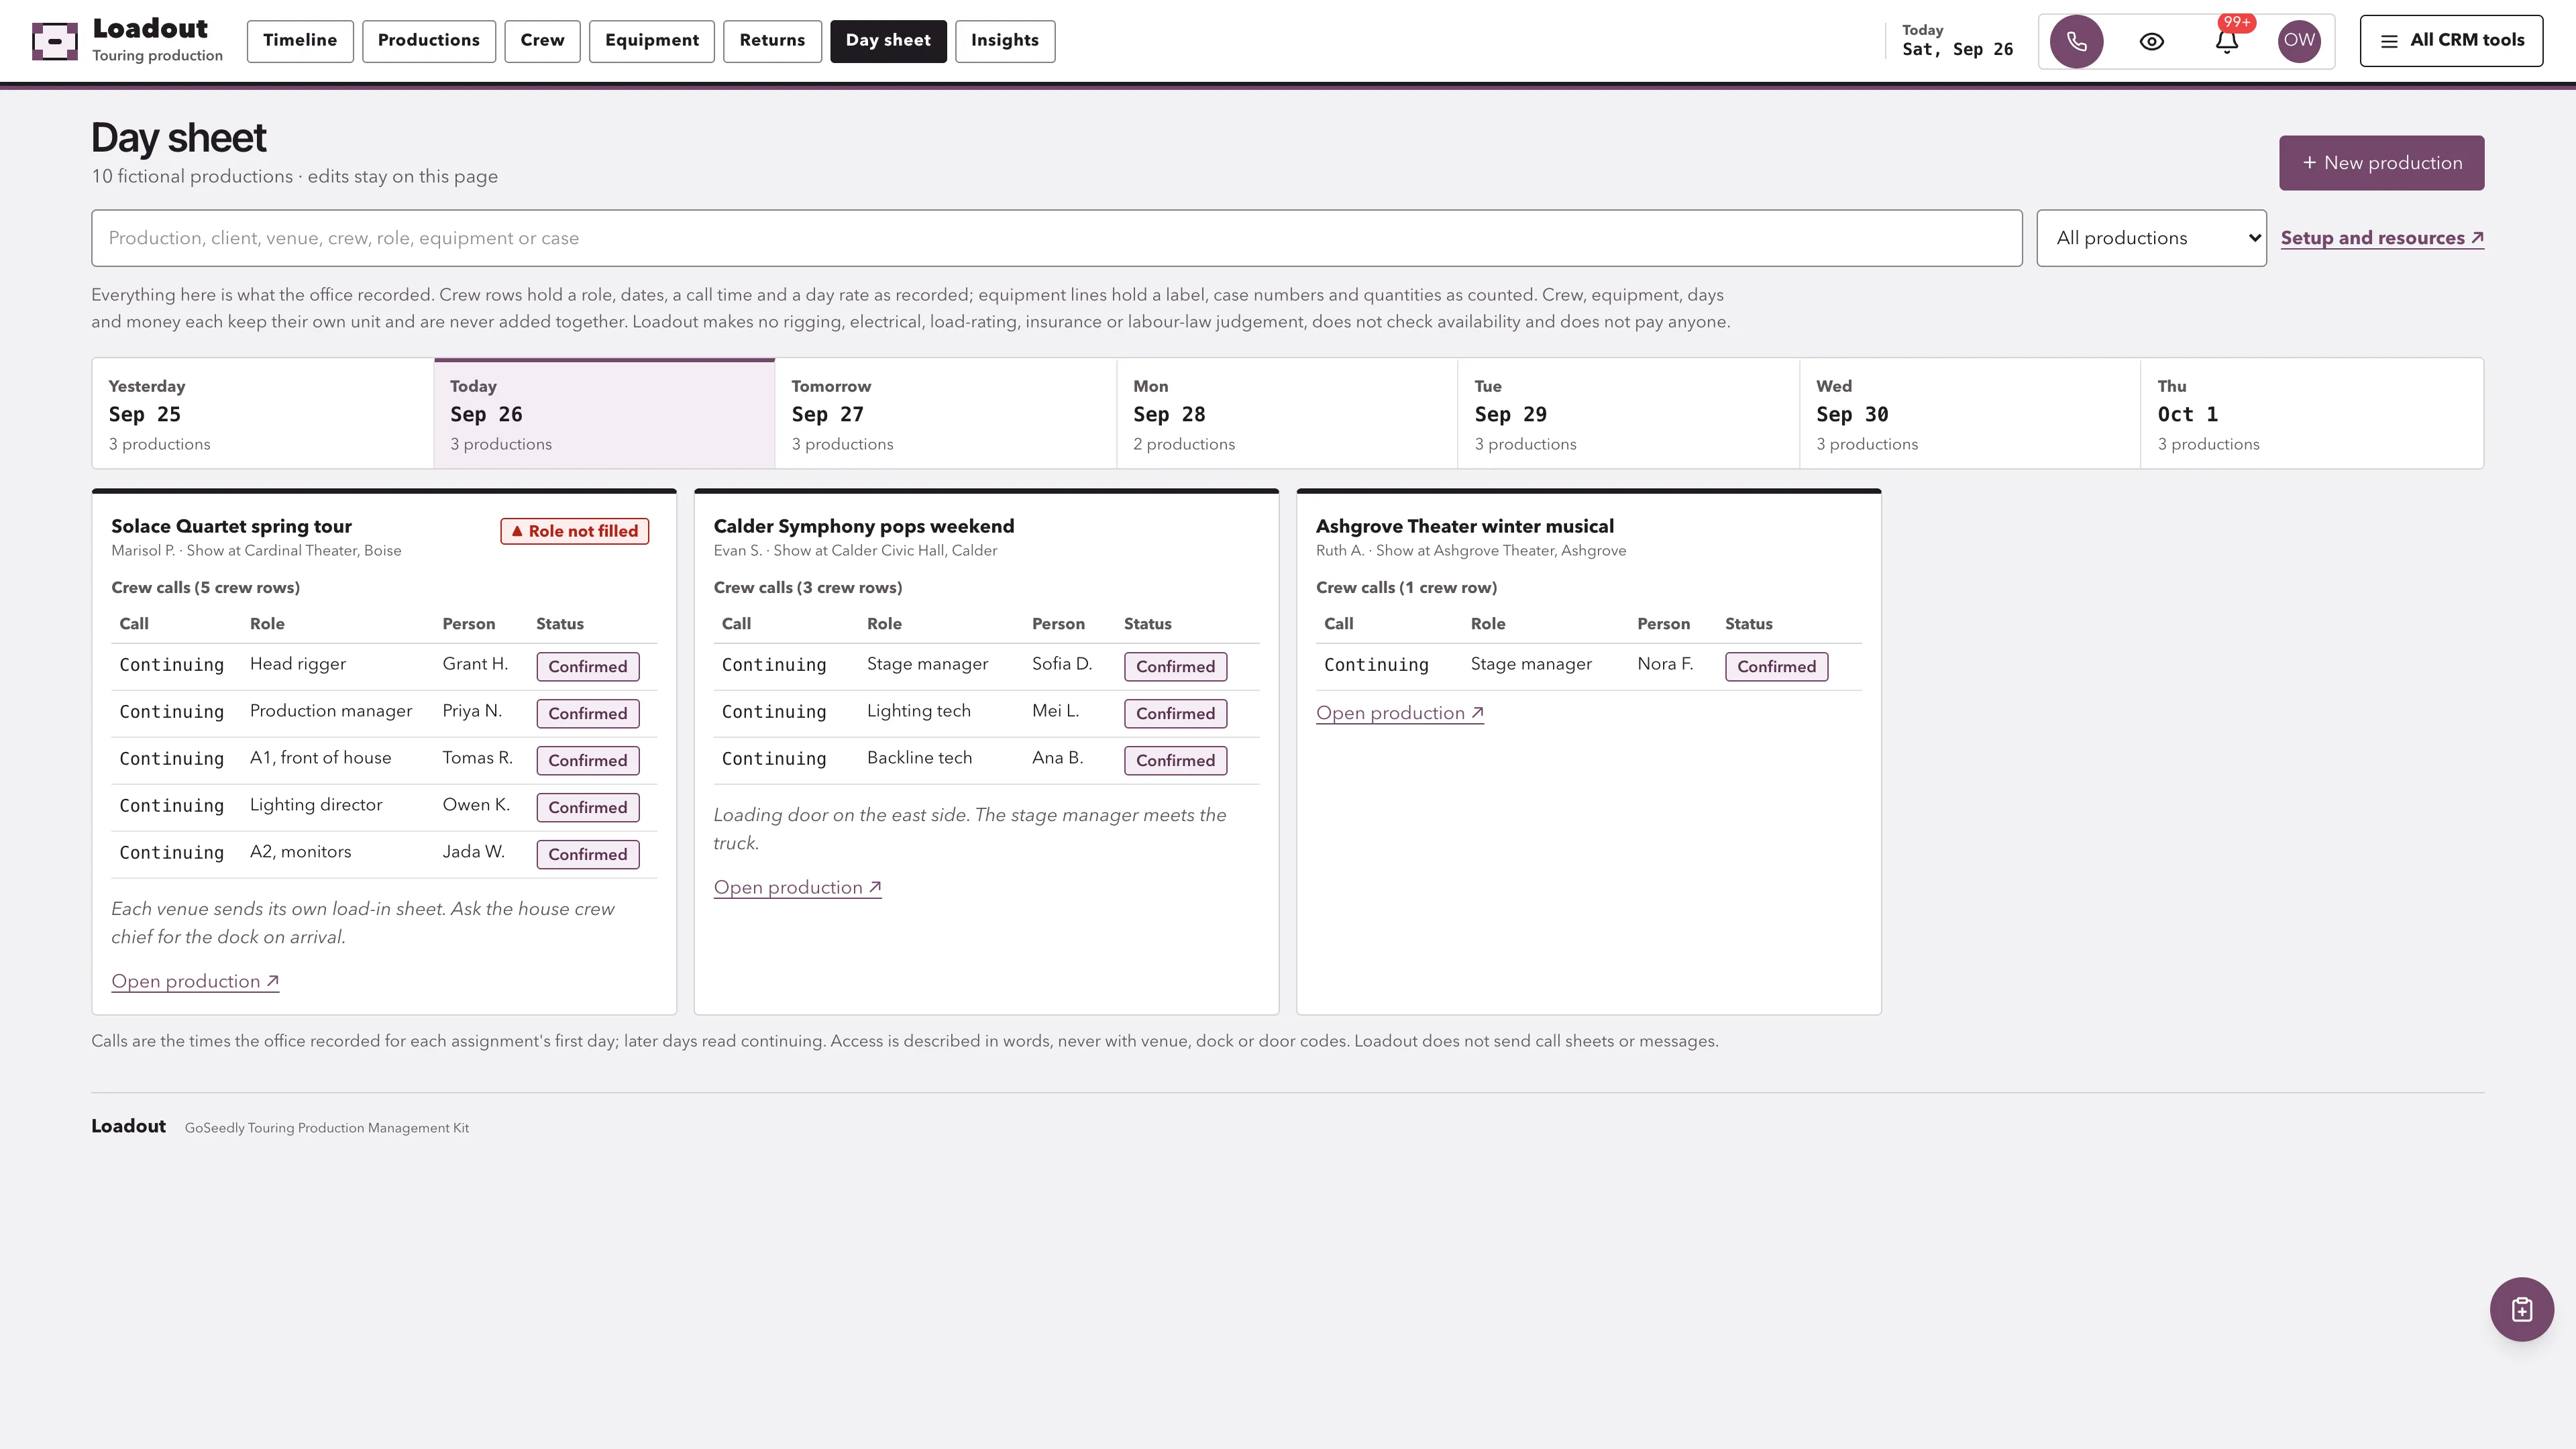This screenshot has width=2576, height=1449.
Task: Open the floating clipboard button
Action: click(2521, 1309)
